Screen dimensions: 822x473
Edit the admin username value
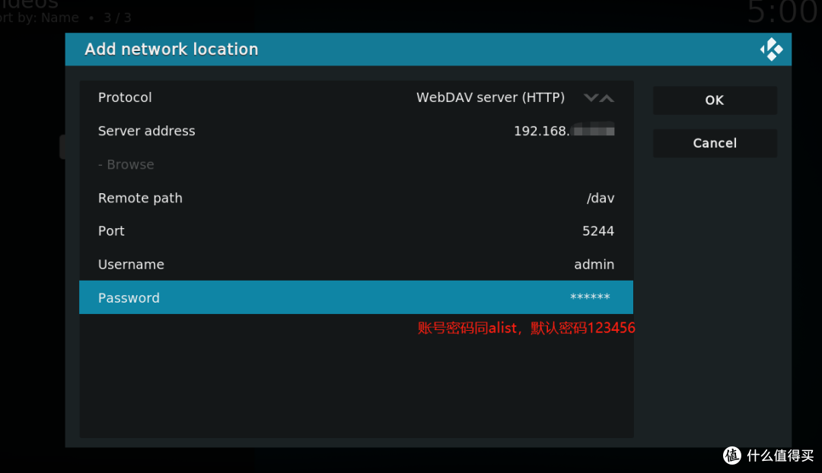[594, 265]
